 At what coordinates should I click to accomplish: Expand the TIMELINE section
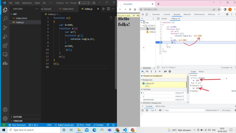tap(12, 121)
